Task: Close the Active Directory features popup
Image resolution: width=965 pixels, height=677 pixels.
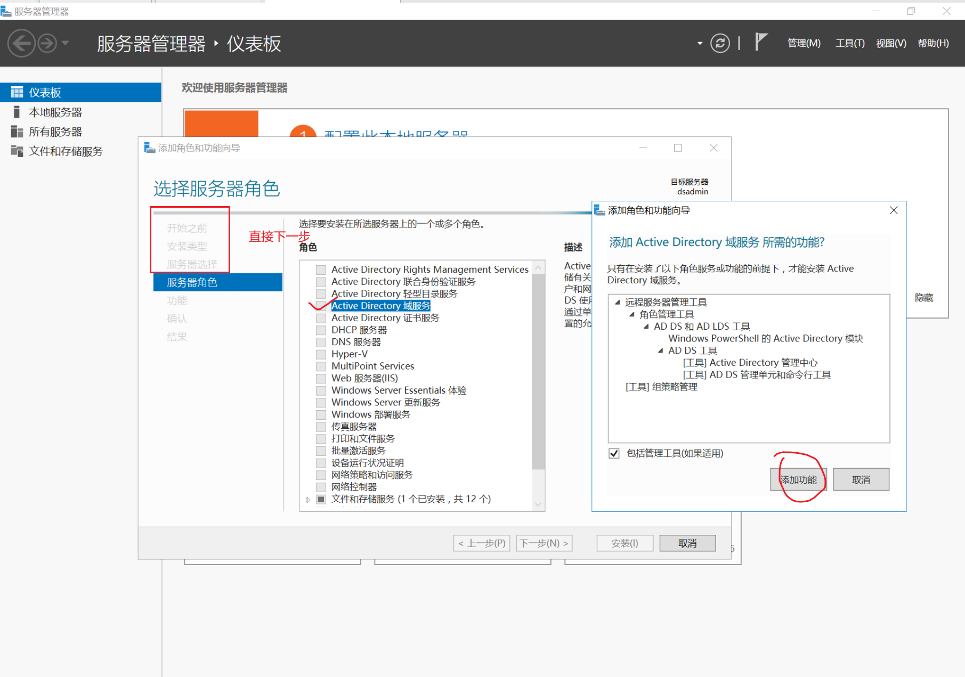Action: pos(894,210)
